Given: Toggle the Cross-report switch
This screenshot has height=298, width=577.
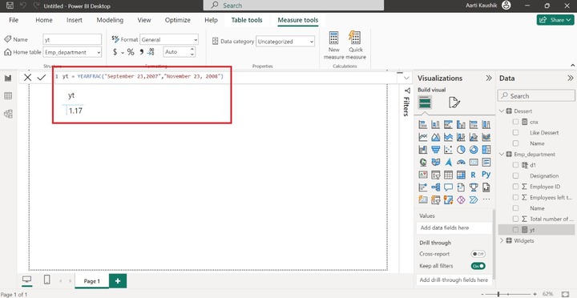Looking at the screenshot, I should pos(478,254).
